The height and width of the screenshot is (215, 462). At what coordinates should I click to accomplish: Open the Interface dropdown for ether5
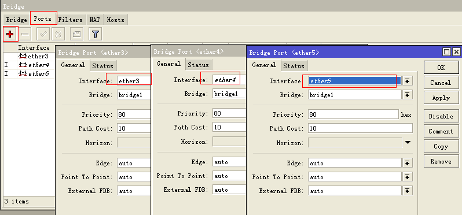point(407,81)
